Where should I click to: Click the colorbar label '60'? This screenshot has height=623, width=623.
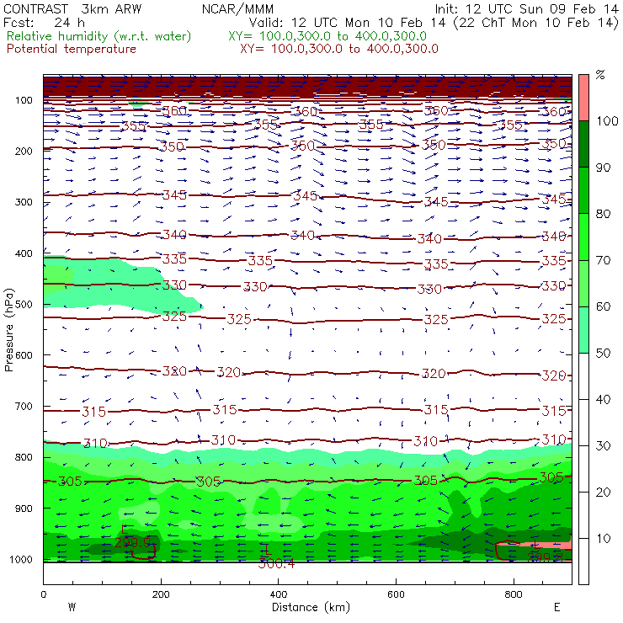pyautogui.click(x=603, y=306)
